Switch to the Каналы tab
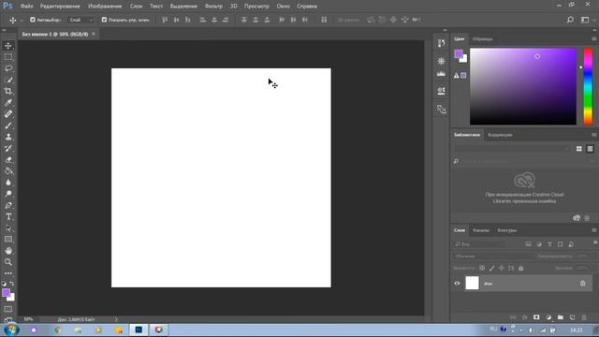The image size is (599, 337). click(x=480, y=230)
